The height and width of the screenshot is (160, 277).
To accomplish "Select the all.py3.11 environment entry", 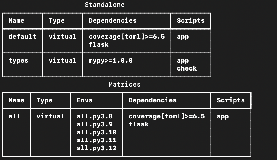I will 96,140.
